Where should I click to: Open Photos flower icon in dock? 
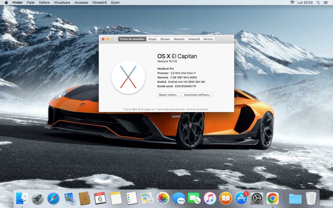tap(163, 199)
